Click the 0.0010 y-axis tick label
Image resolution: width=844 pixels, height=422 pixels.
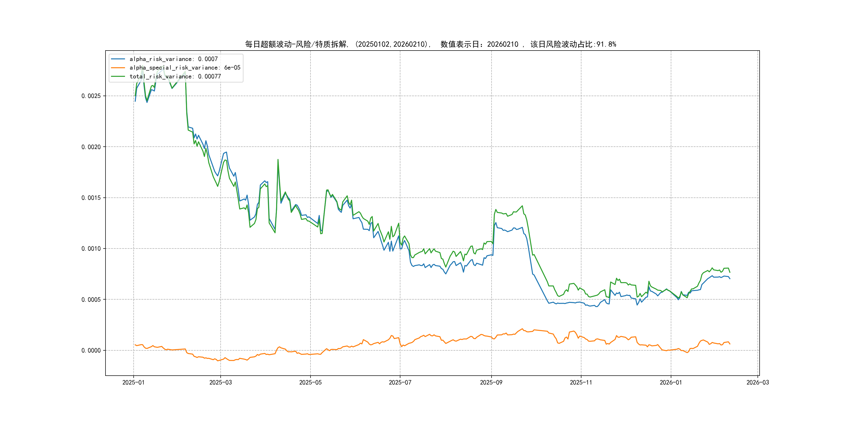[x=91, y=249]
